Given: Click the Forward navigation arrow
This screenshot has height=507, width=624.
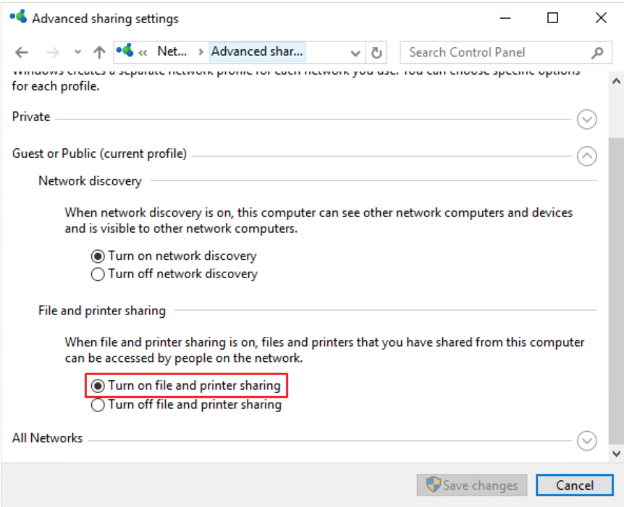Looking at the screenshot, I should (52, 52).
